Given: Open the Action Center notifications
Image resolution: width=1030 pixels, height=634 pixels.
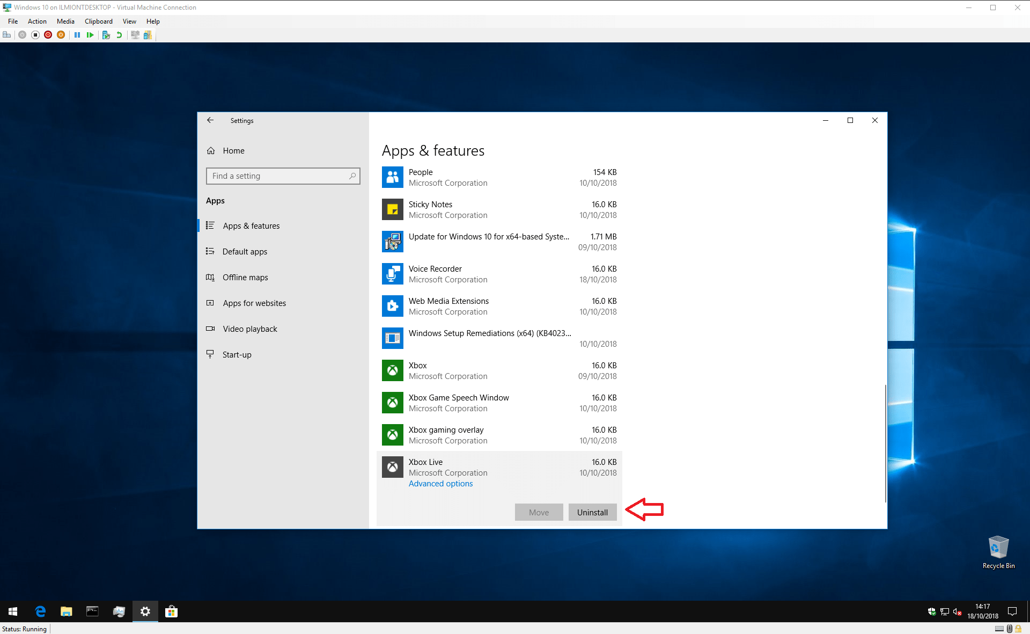Looking at the screenshot, I should [x=1012, y=611].
